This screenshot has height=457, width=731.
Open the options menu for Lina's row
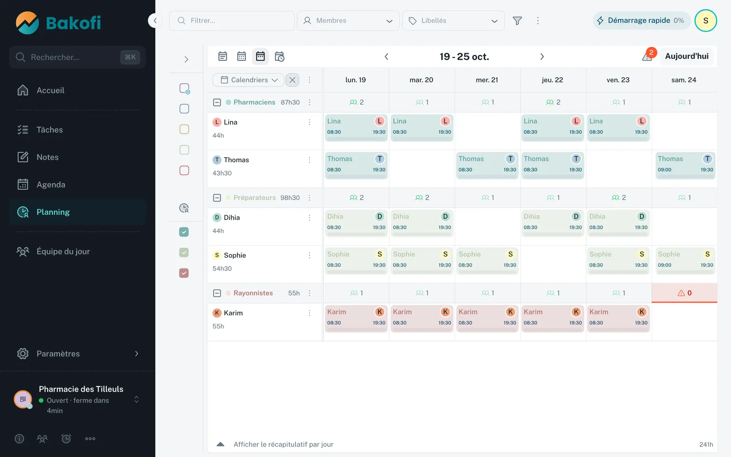[x=309, y=122]
